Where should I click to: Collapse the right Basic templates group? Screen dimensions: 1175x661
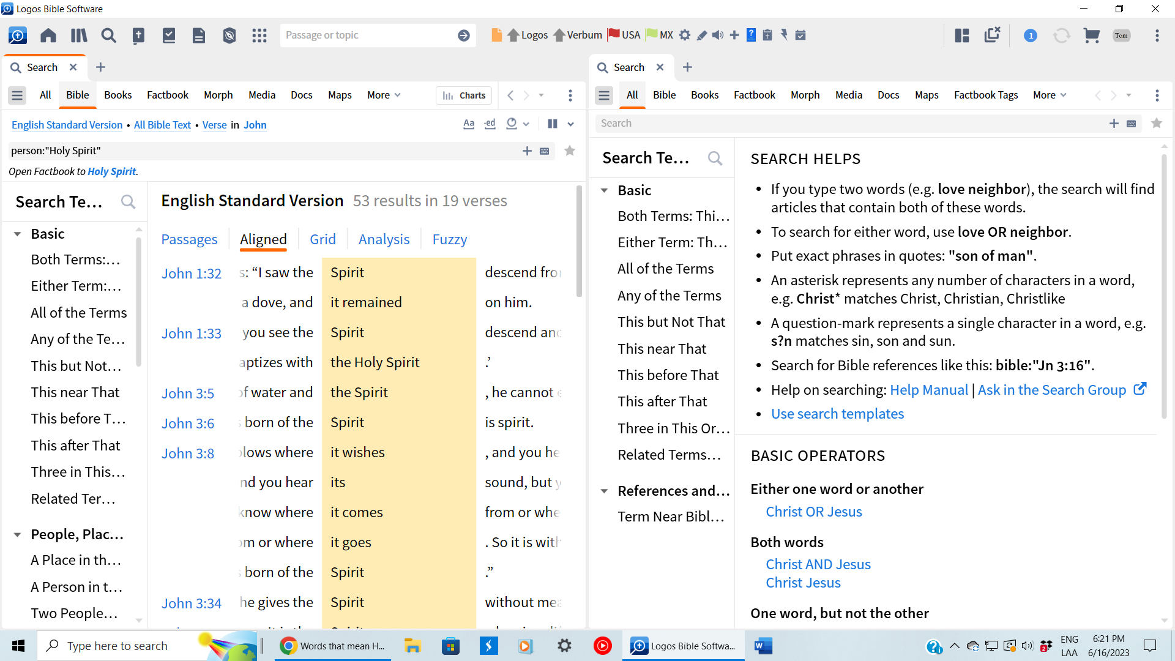pos(605,190)
